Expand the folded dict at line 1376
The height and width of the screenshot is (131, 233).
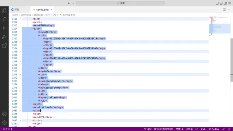click(x=20, y=91)
